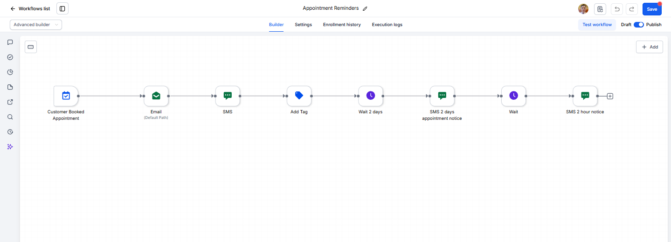
Task: Open the AI sparkle sidebar icon
Action: pyautogui.click(x=10, y=146)
